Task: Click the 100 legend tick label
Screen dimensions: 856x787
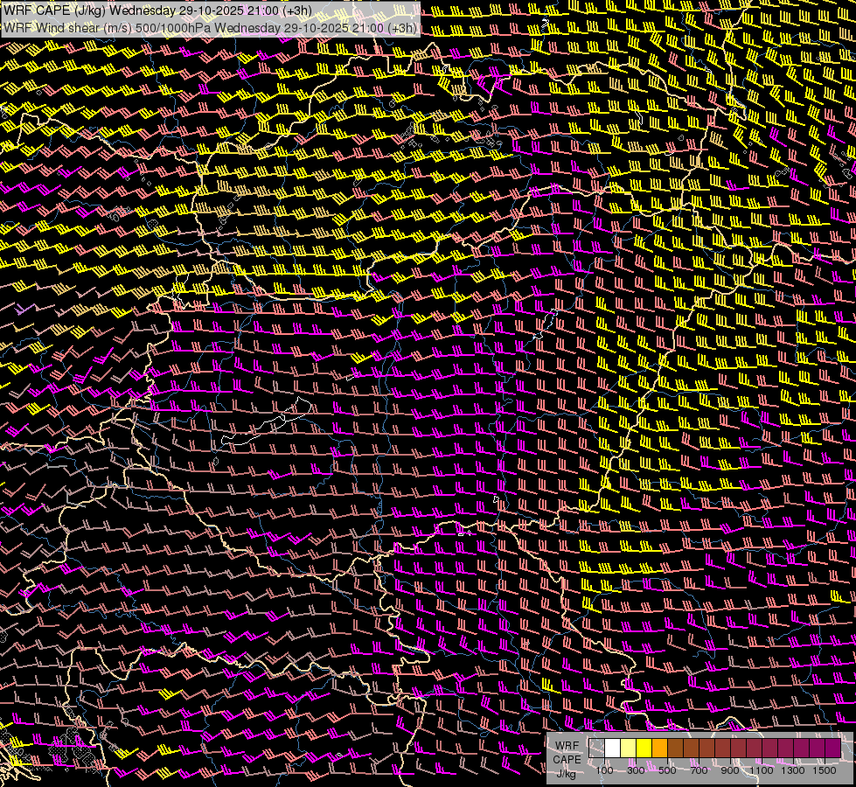Action: (x=604, y=770)
